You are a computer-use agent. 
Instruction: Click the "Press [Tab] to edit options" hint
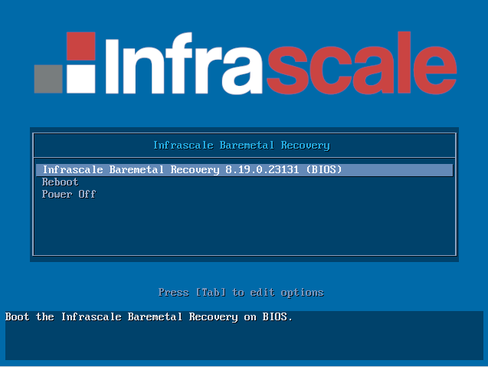pos(241,293)
